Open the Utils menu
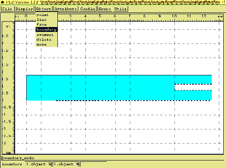The height and width of the screenshot is (168, 226). pyautogui.click(x=120, y=9)
